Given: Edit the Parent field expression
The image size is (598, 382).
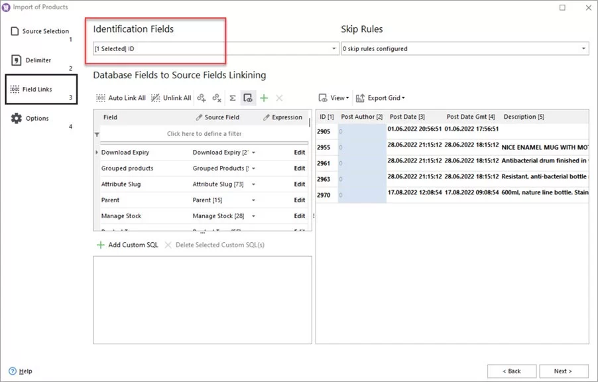Looking at the screenshot, I should (299, 200).
